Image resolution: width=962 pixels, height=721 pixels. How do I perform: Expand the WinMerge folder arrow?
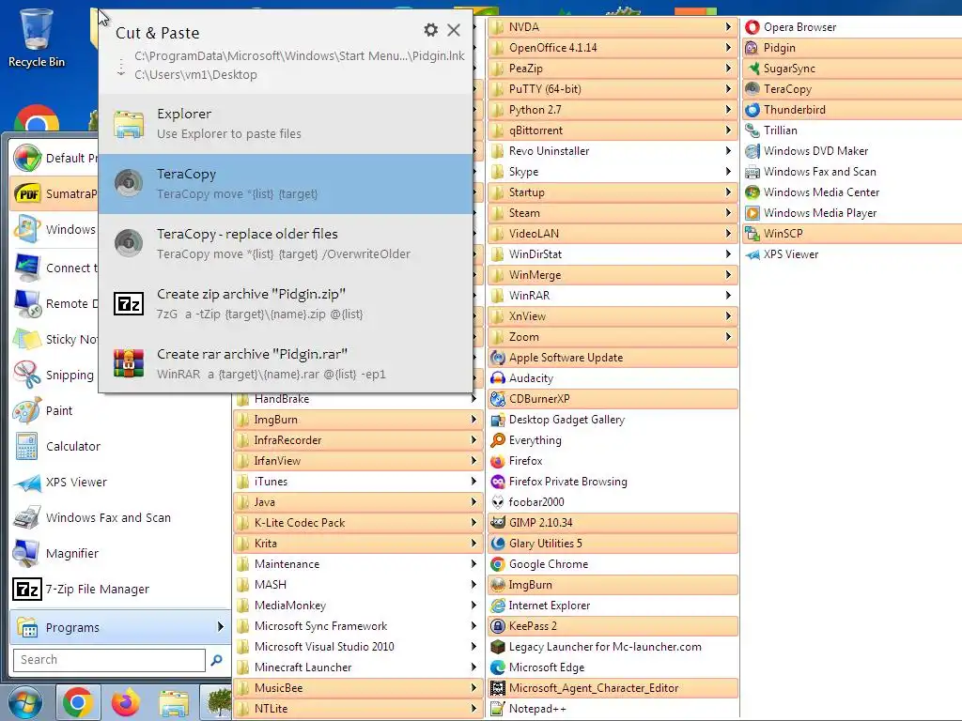(x=728, y=275)
